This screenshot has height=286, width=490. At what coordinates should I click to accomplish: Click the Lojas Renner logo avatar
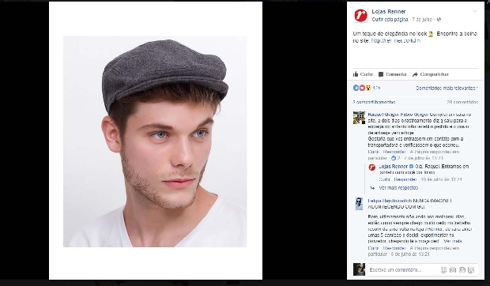click(x=360, y=15)
